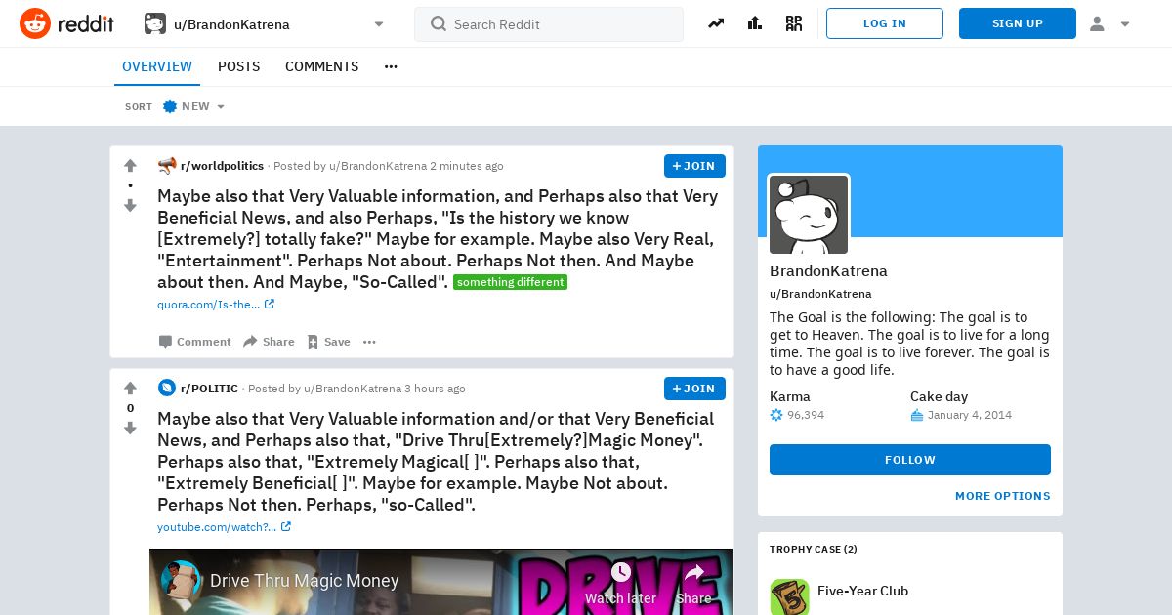Upvote the r/POLITIC post
This screenshot has height=615, width=1172.
[130, 389]
